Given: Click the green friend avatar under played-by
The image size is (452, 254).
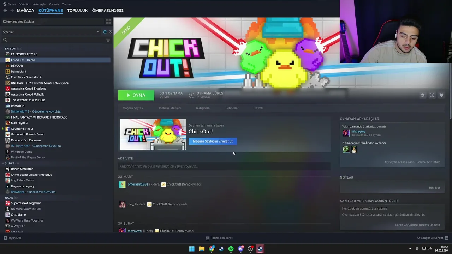Looking at the screenshot, I should (x=346, y=150).
